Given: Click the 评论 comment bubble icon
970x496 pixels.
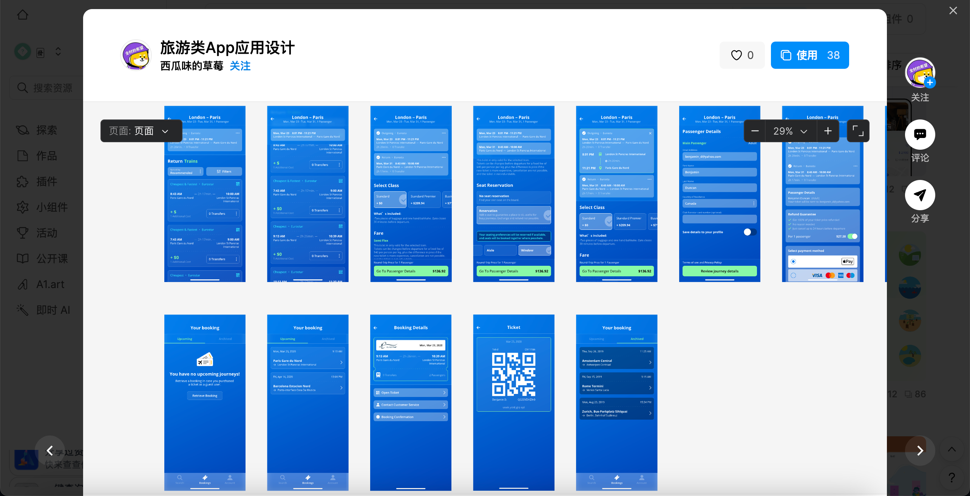Looking at the screenshot, I should [920, 134].
